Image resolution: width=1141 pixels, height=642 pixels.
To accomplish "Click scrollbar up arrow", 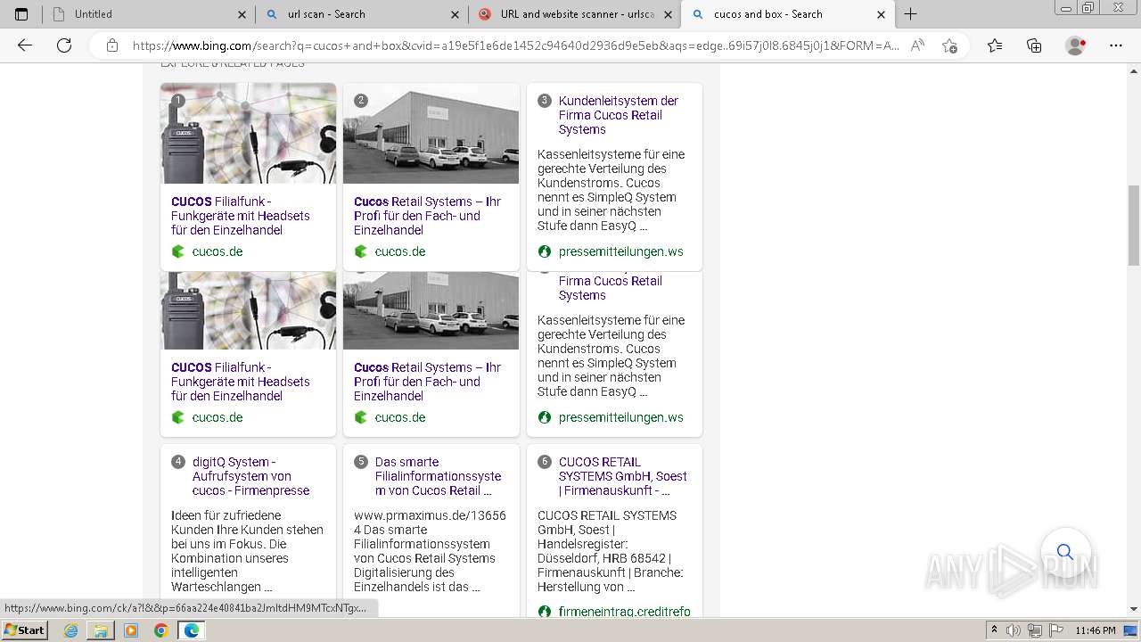I will 1134,70.
